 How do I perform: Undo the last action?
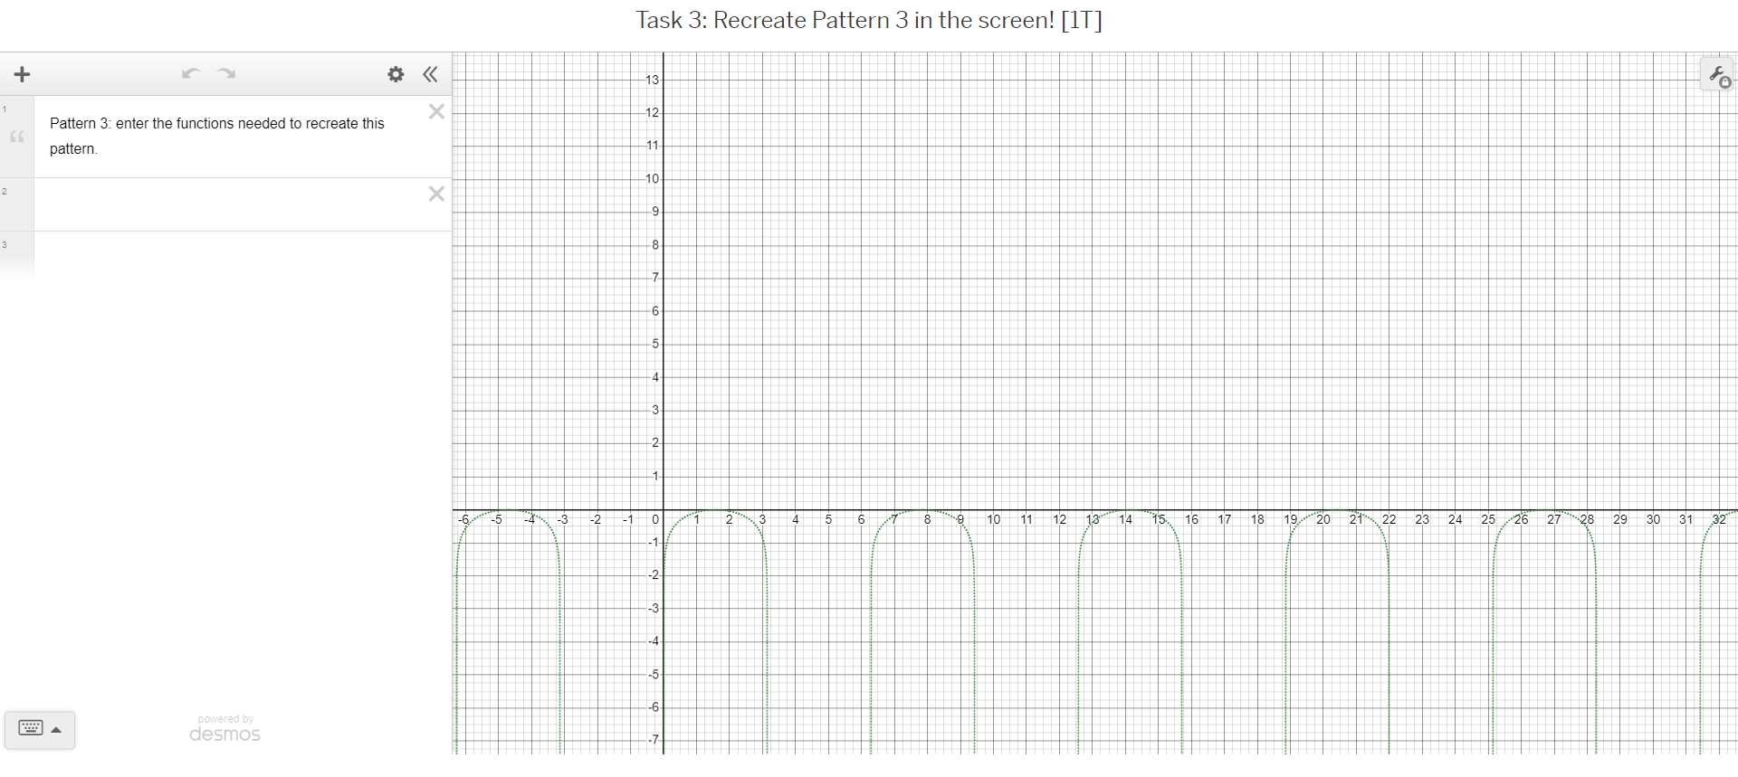[x=190, y=73]
